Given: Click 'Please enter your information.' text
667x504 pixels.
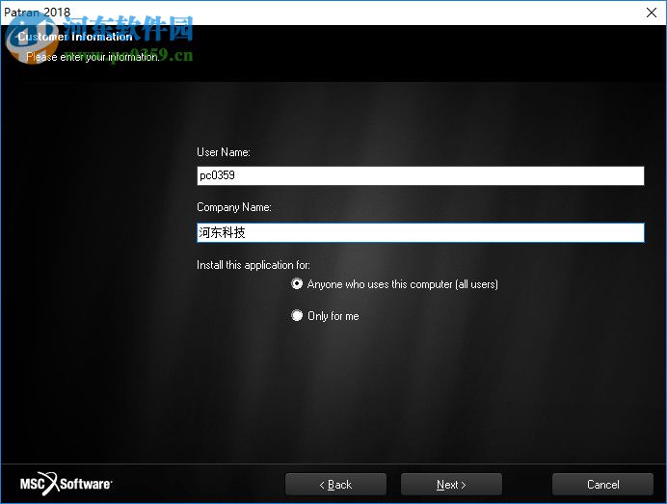Looking at the screenshot, I should (93, 57).
